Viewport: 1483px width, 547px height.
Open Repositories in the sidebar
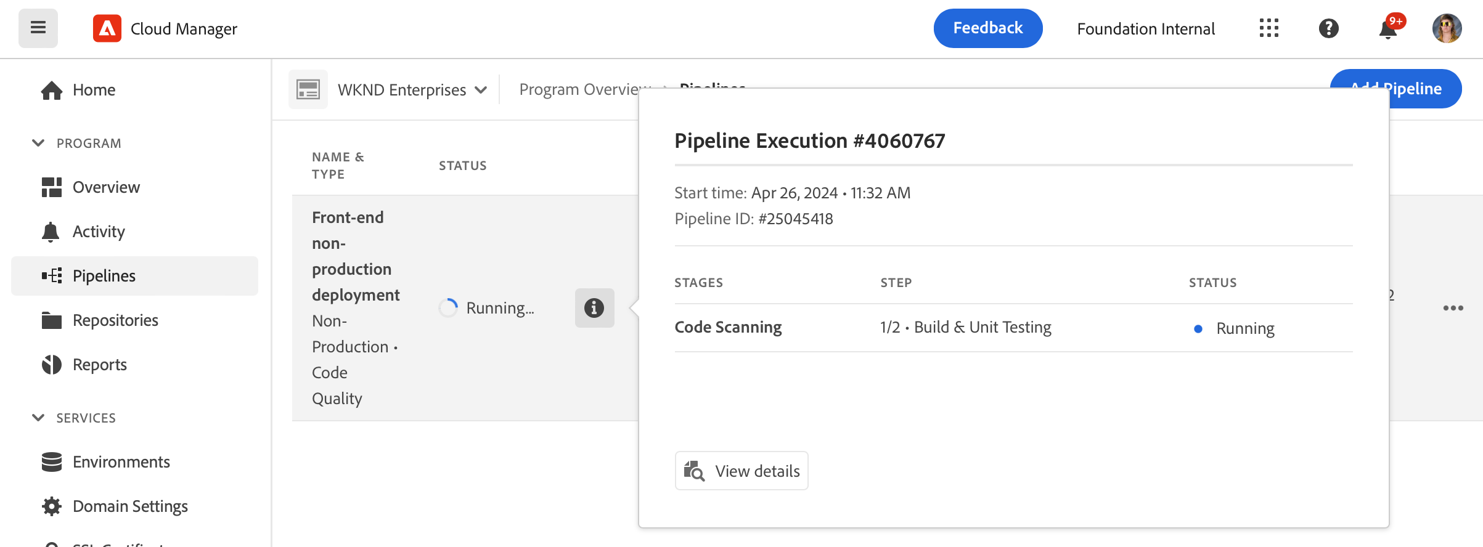coord(115,320)
